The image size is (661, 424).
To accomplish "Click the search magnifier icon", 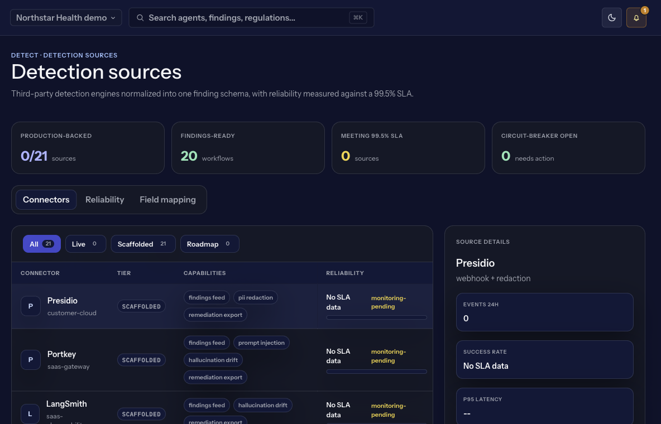I will 140,18.
